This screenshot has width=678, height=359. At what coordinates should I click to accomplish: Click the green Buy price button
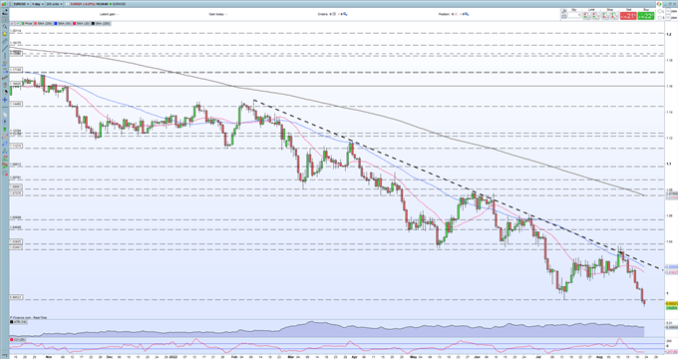tap(646, 16)
